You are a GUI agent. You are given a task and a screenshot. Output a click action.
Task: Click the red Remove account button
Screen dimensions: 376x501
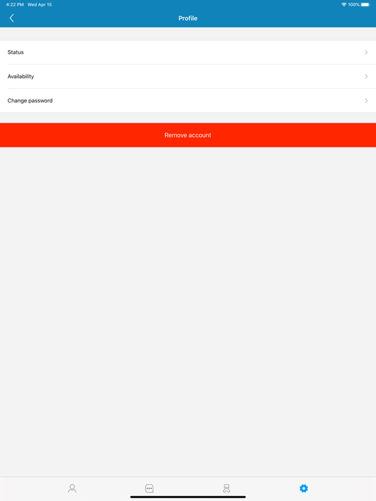click(188, 135)
